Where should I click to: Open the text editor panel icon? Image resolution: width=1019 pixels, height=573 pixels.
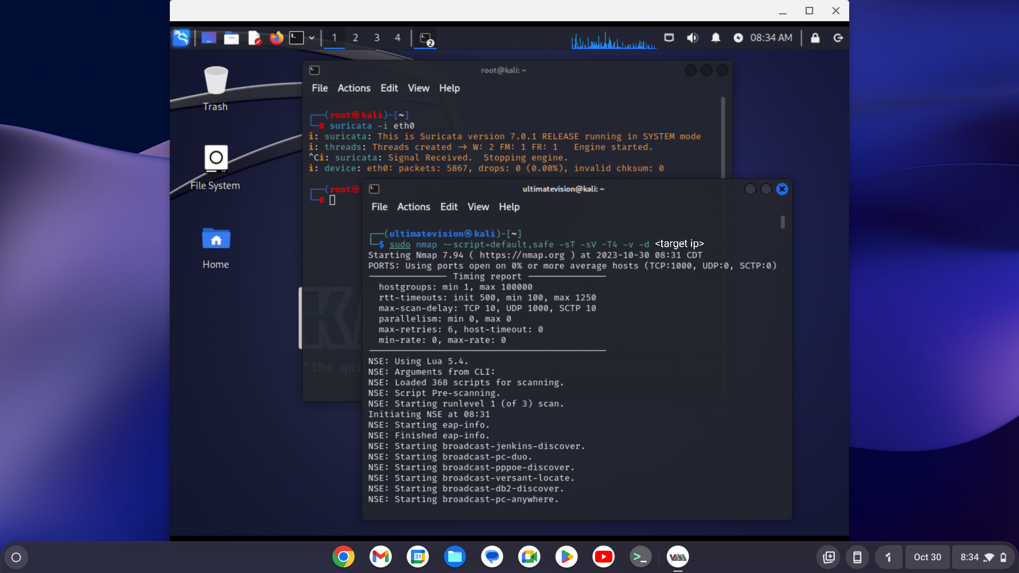pyautogui.click(x=254, y=38)
